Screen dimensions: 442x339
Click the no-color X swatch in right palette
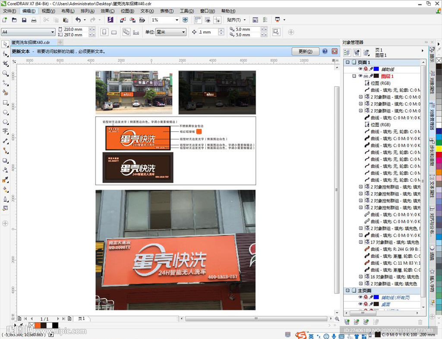pos(439,60)
